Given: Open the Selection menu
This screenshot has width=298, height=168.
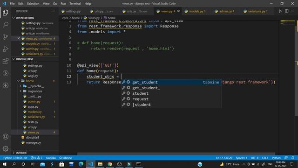Looking at the screenshot, I should 33,4.
